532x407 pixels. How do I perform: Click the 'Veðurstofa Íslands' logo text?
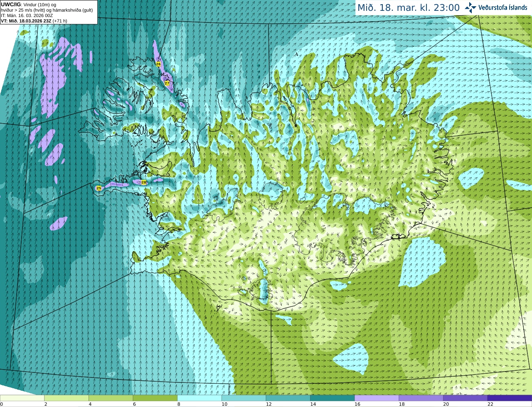click(x=502, y=7)
